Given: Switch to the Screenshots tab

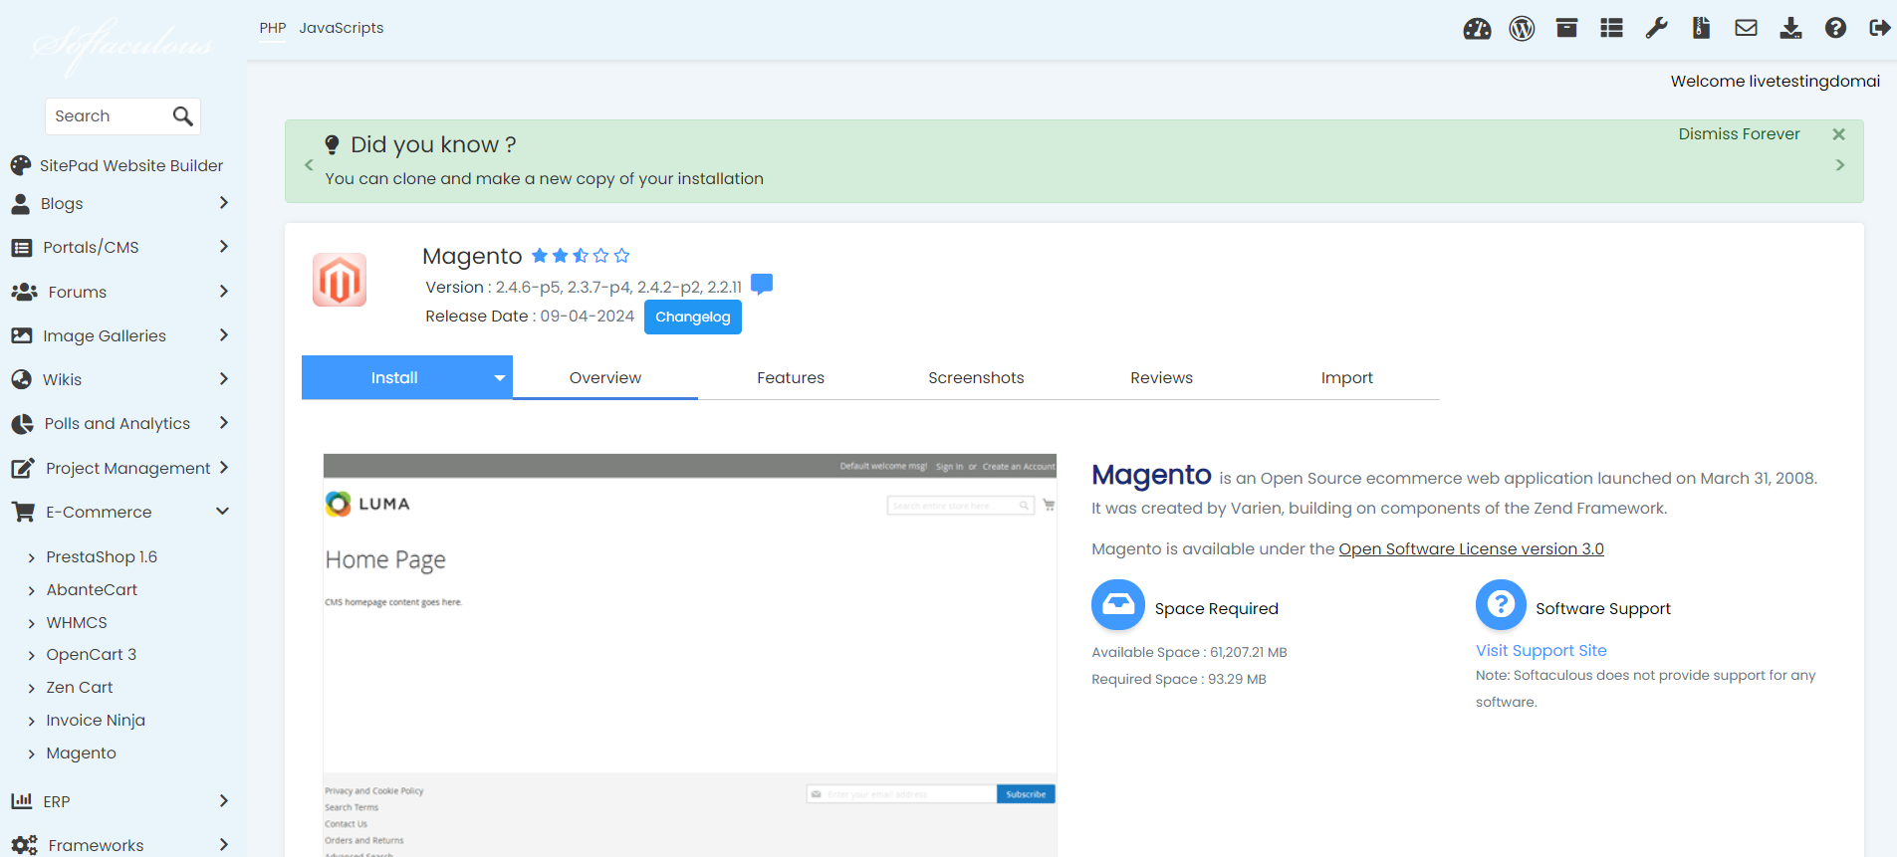Looking at the screenshot, I should click(x=976, y=378).
